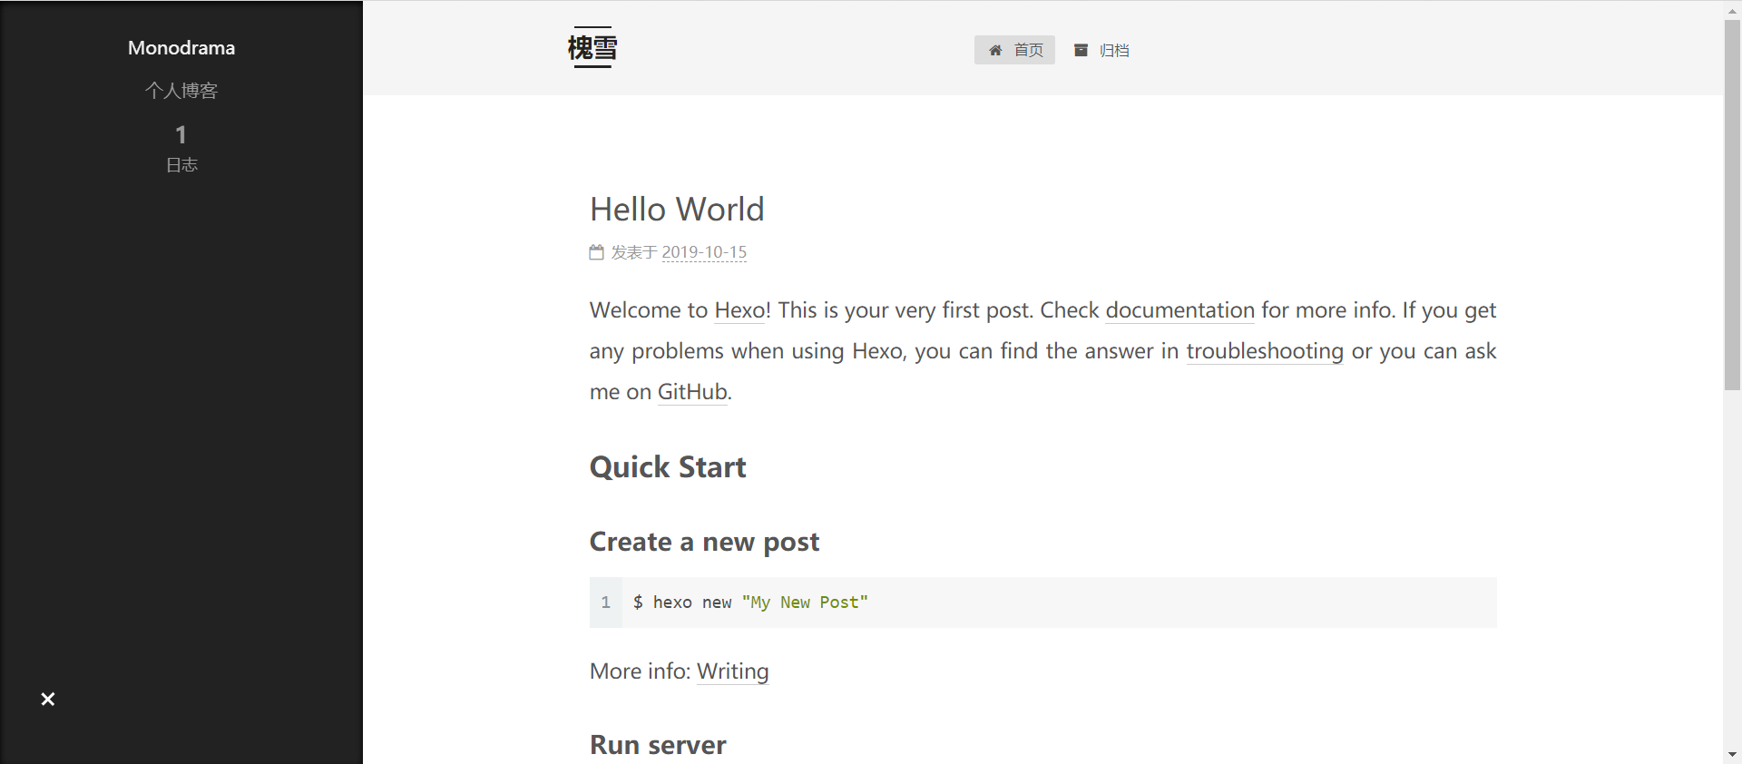Viewport: 1742px width, 764px height.
Task: Click the scrollbar down arrow
Action: coord(1732,754)
